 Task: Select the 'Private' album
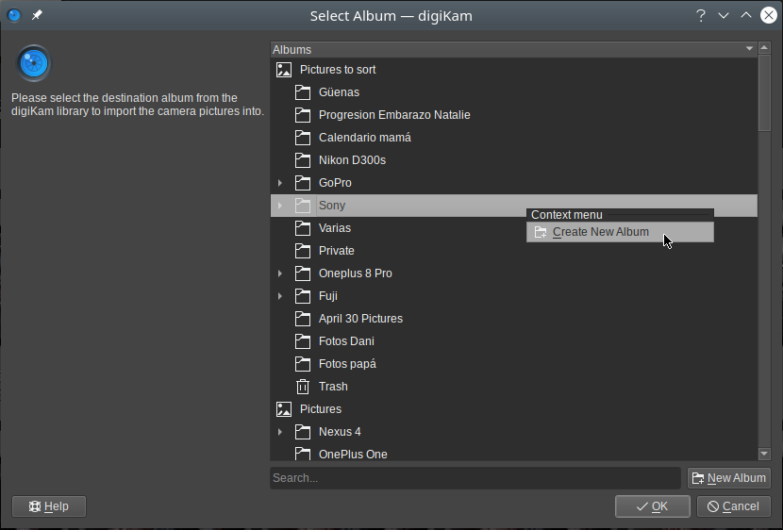pos(337,251)
